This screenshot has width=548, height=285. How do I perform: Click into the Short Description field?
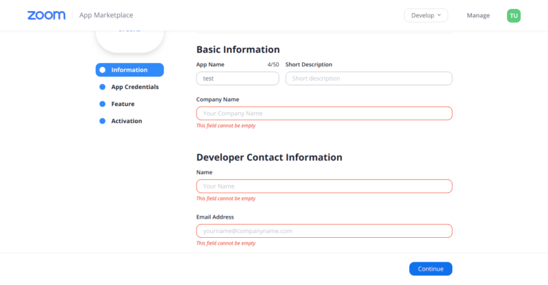coord(369,79)
